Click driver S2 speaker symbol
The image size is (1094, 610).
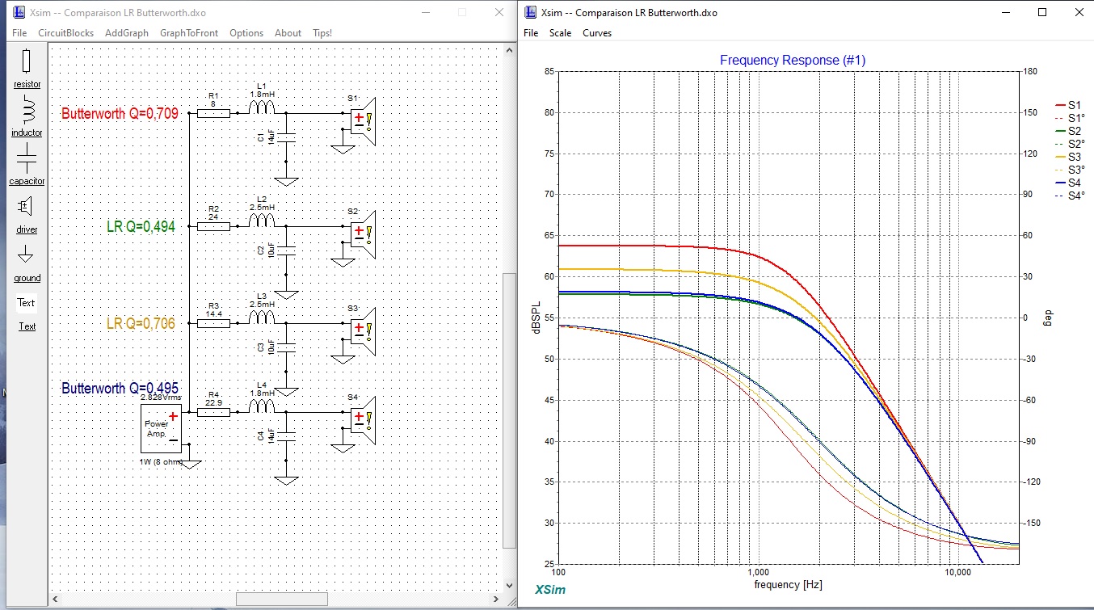pyautogui.click(x=363, y=234)
